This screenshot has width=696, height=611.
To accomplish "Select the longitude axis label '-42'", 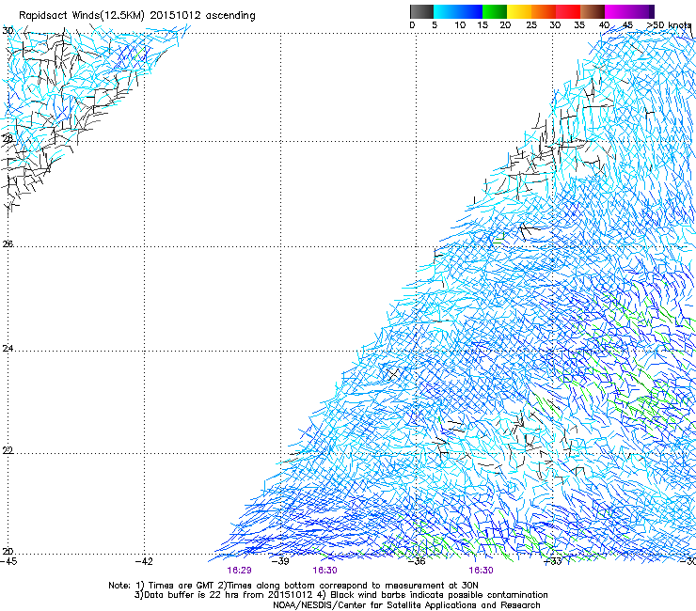I will 144,561.
